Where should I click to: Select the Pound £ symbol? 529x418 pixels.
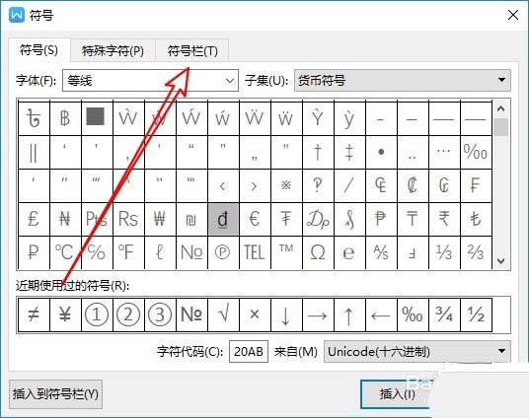pyautogui.click(x=34, y=219)
